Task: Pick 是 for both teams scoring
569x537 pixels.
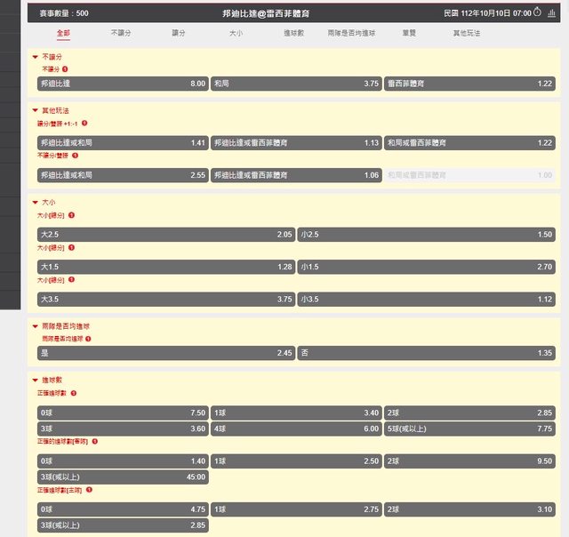Action: pyautogui.click(x=165, y=353)
